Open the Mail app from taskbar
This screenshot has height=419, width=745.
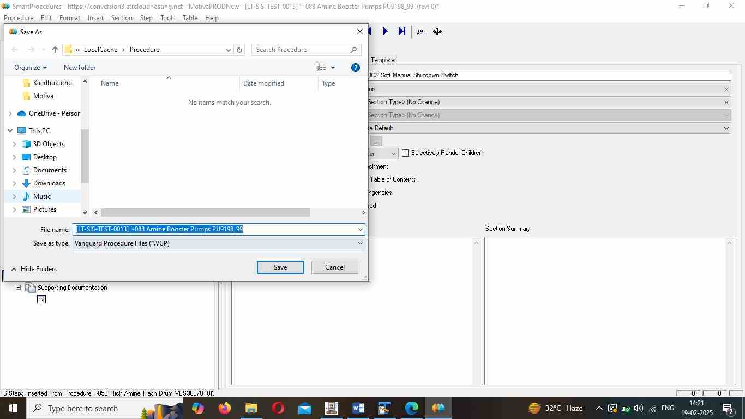click(x=305, y=408)
